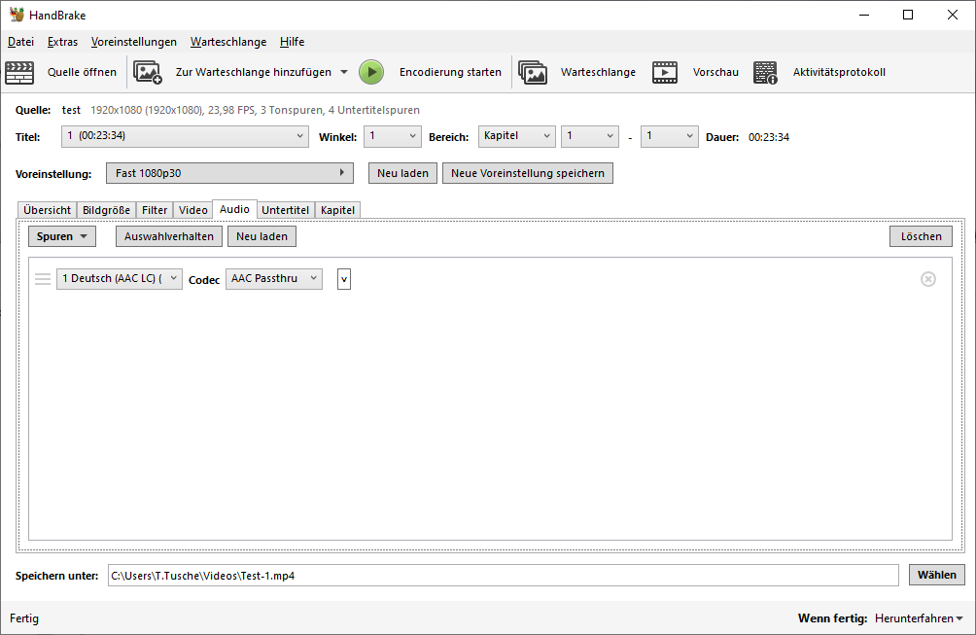Switch to the Übersicht tab

(x=48, y=210)
